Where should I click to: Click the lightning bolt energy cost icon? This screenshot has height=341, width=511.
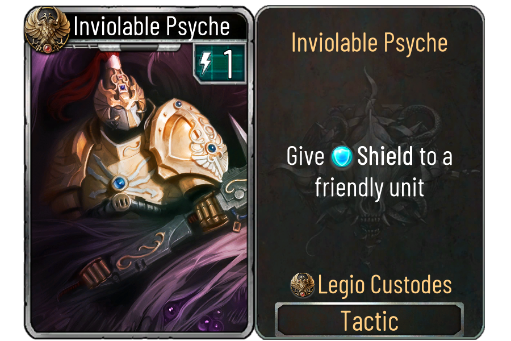click(206, 63)
